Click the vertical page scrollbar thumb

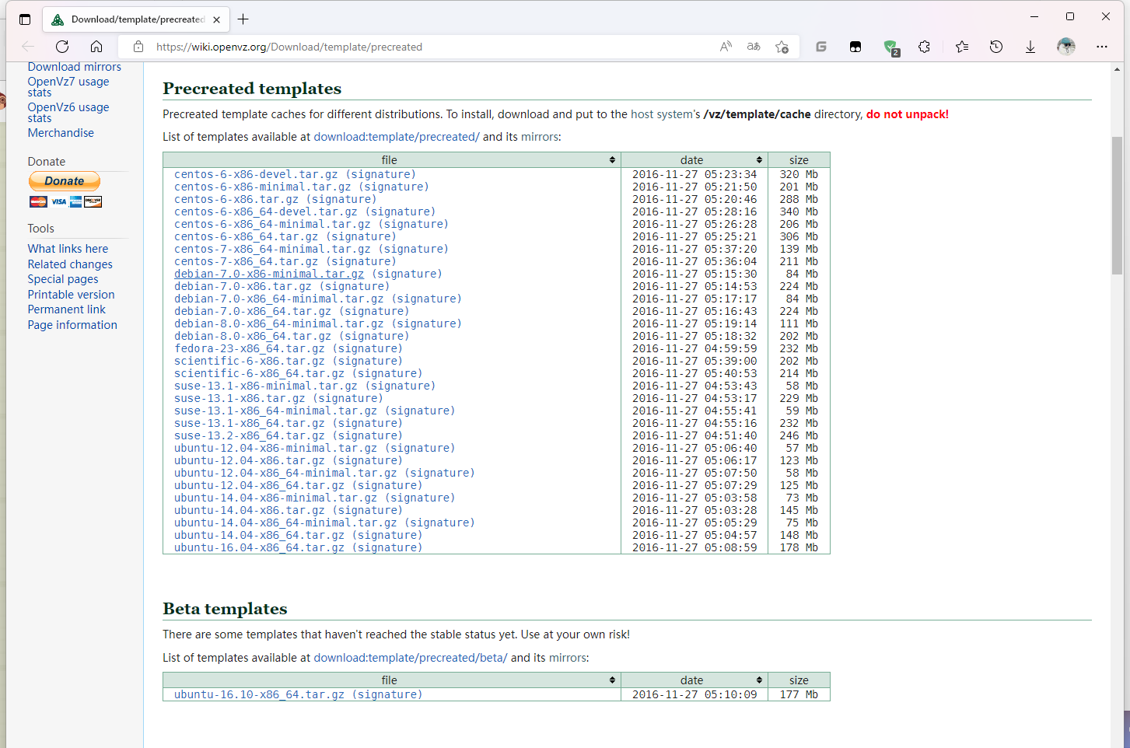1118,206
